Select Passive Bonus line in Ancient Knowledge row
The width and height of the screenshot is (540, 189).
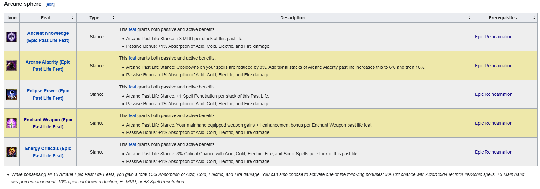[x=198, y=46]
